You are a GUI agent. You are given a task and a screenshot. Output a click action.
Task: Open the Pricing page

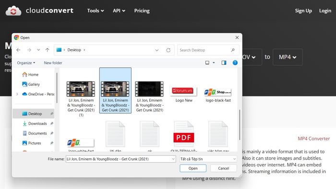[142, 11]
